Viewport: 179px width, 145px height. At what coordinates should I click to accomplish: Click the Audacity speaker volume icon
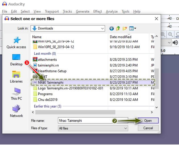(175, 43)
